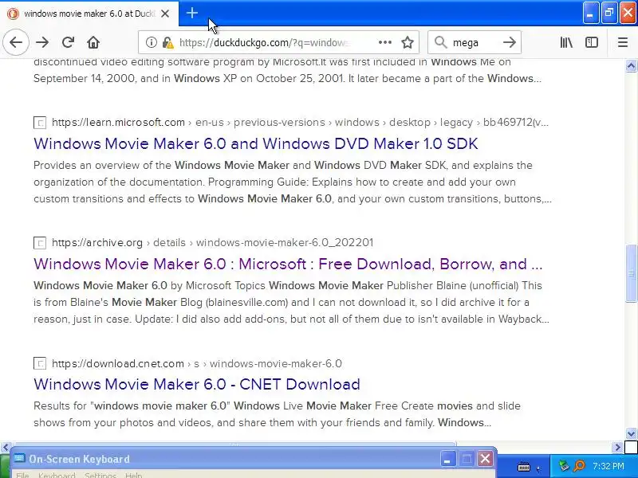Open the page actions three-dot menu
Image resolution: width=638 pixels, height=478 pixels.
point(385,42)
